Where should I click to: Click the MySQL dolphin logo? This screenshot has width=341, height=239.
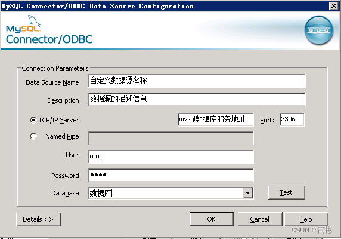pos(23,23)
